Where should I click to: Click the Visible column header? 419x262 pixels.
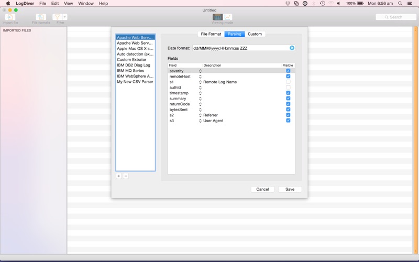pos(288,65)
